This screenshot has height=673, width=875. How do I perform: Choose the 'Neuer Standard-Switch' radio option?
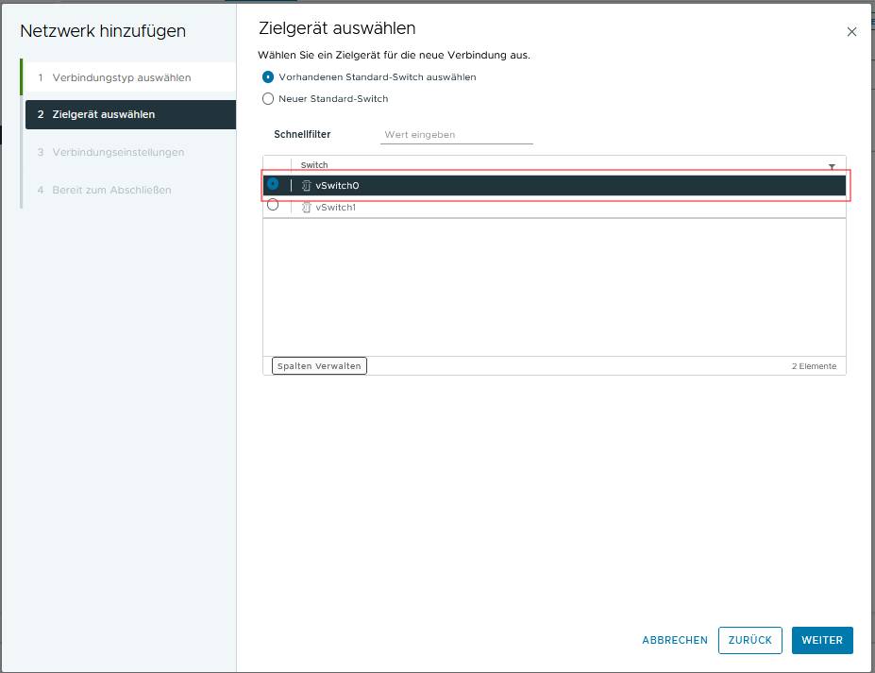(x=268, y=99)
